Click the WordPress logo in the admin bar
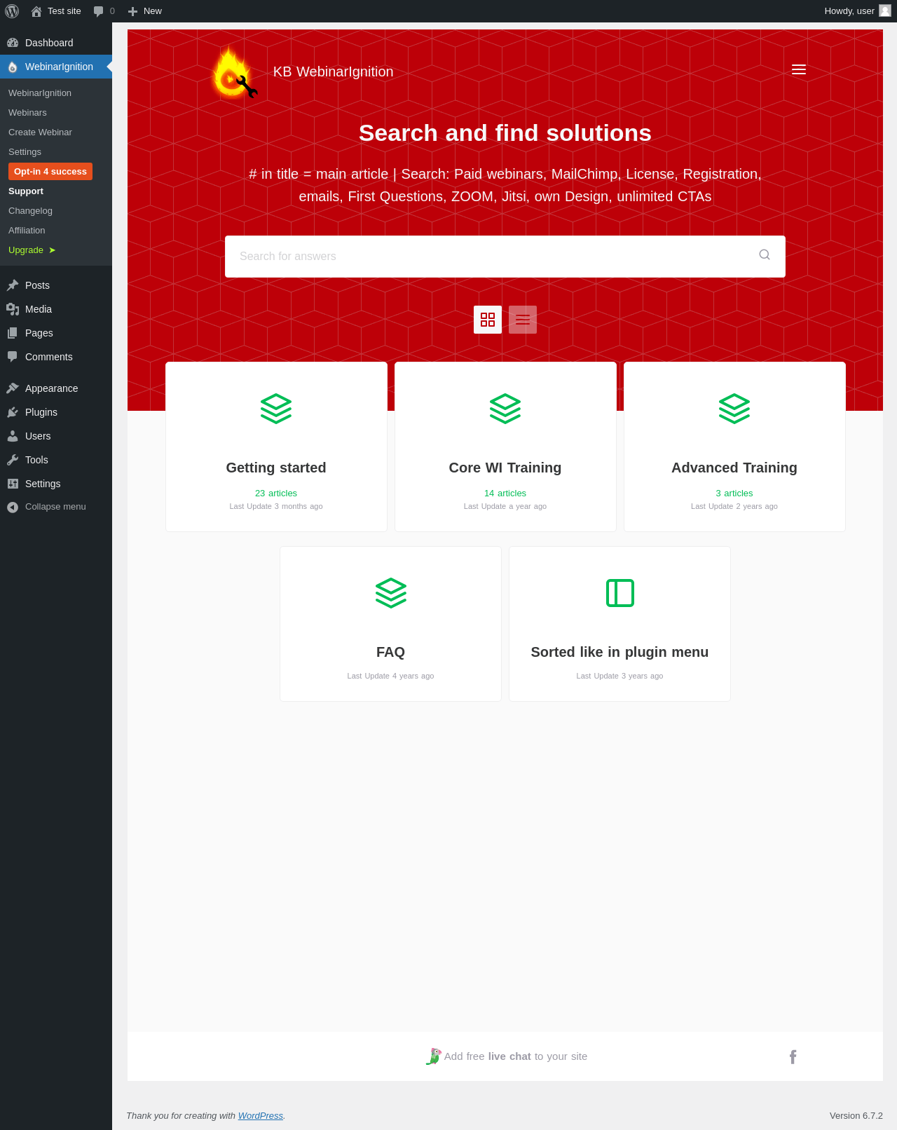Screen dimensions: 897x1130 coord(12,11)
